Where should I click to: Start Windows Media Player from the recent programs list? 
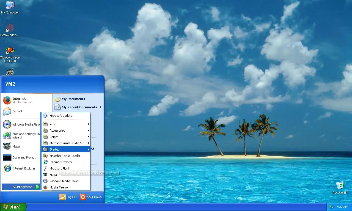click(21, 124)
